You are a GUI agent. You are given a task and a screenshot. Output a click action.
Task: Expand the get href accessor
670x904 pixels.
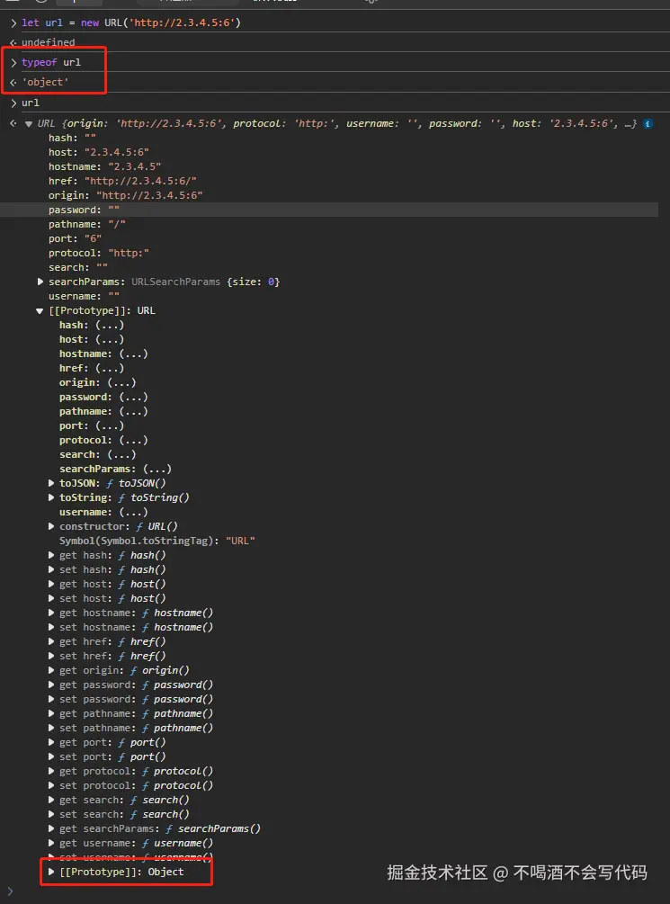(51, 641)
